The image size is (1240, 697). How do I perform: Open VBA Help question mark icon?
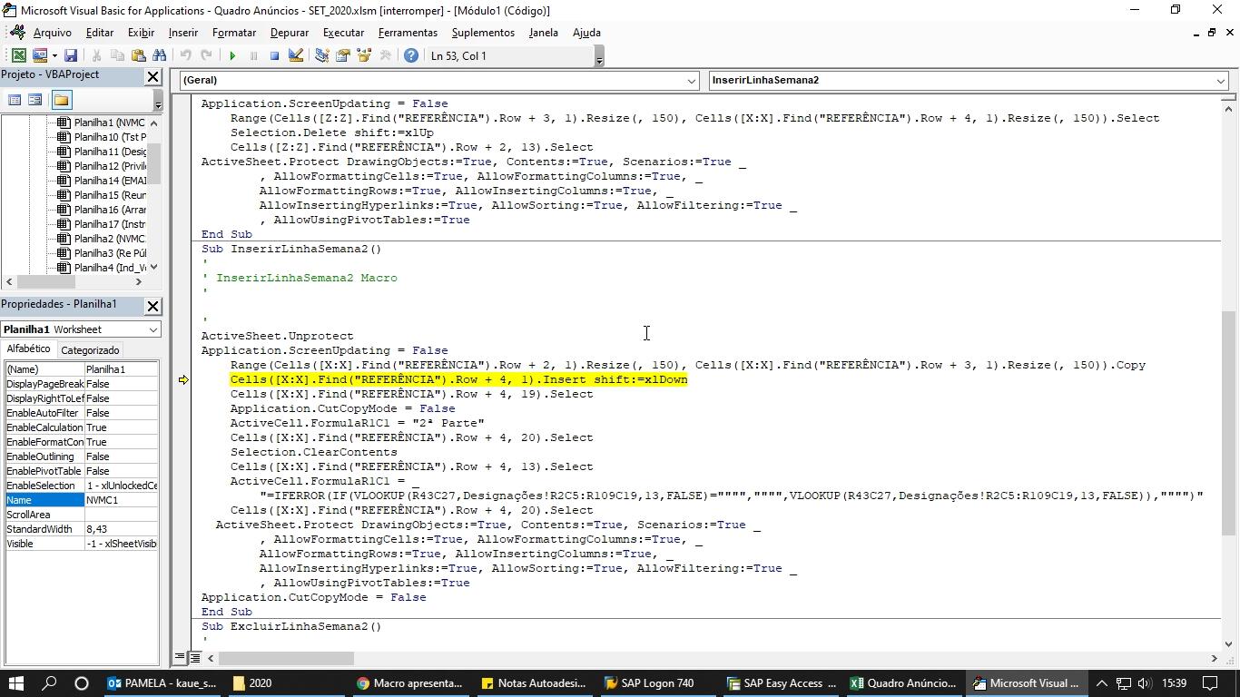(411, 55)
